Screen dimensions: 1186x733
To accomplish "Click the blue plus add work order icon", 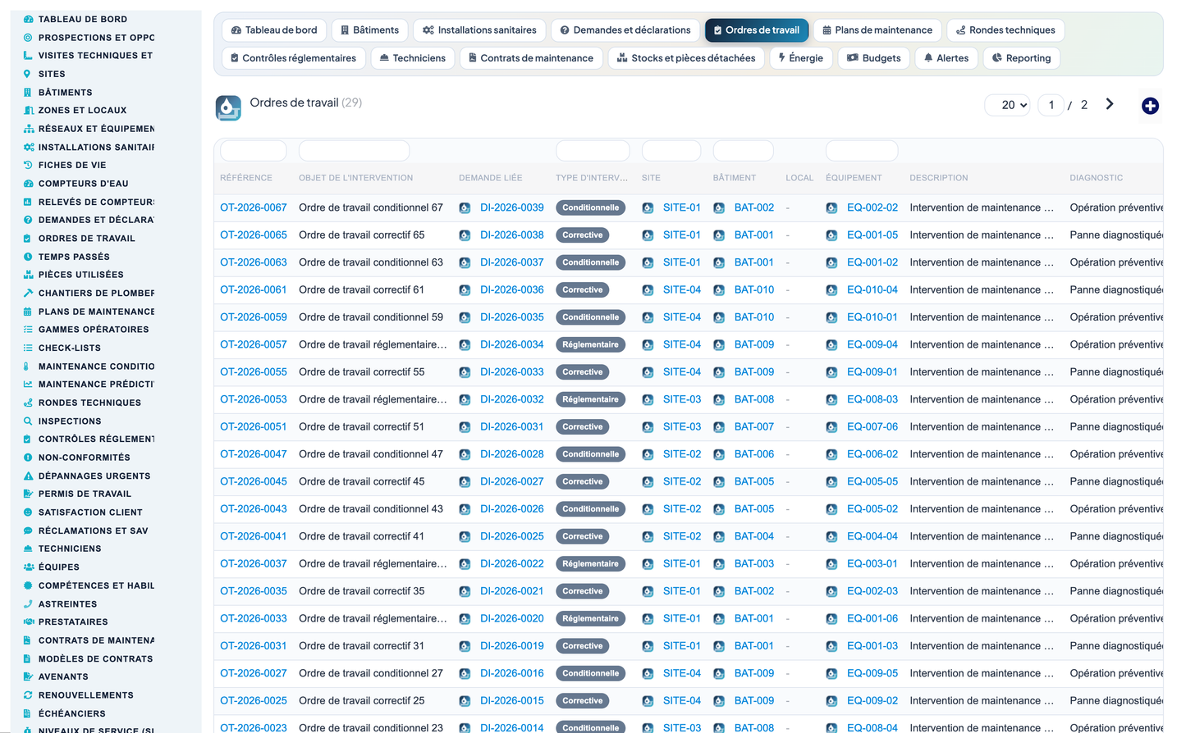I will [x=1150, y=106].
